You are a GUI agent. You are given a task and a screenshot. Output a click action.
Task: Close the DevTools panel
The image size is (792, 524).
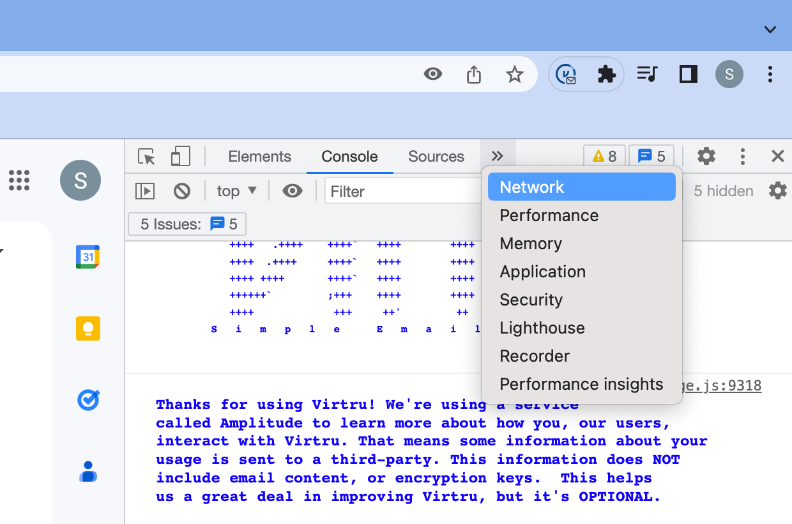coord(777,157)
